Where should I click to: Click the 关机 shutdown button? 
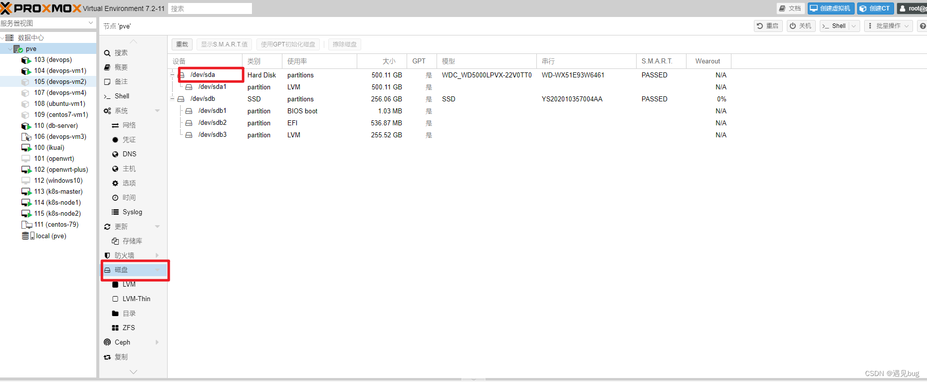[801, 26]
